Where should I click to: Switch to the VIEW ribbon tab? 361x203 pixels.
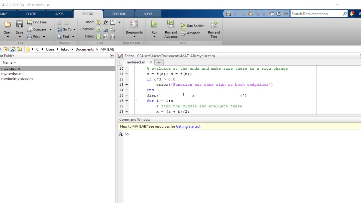click(x=148, y=14)
